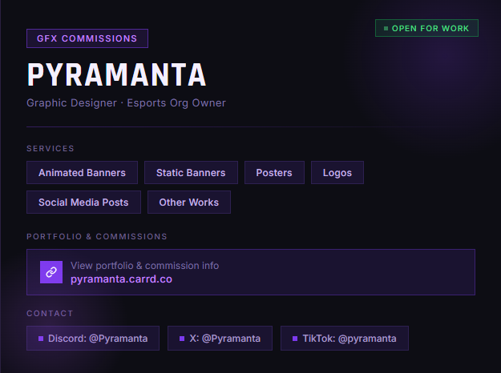The width and height of the screenshot is (501, 373).
Task: Click the Graphic Designer · Esports Org Owner subtitle
Action: [126, 103]
